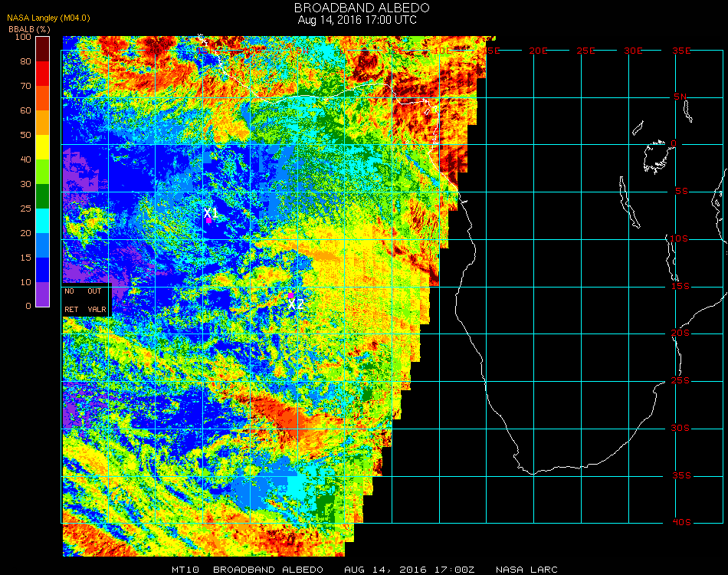The width and height of the screenshot is (728, 575).
Task: Click the 30E longitude label
Action: [633, 51]
